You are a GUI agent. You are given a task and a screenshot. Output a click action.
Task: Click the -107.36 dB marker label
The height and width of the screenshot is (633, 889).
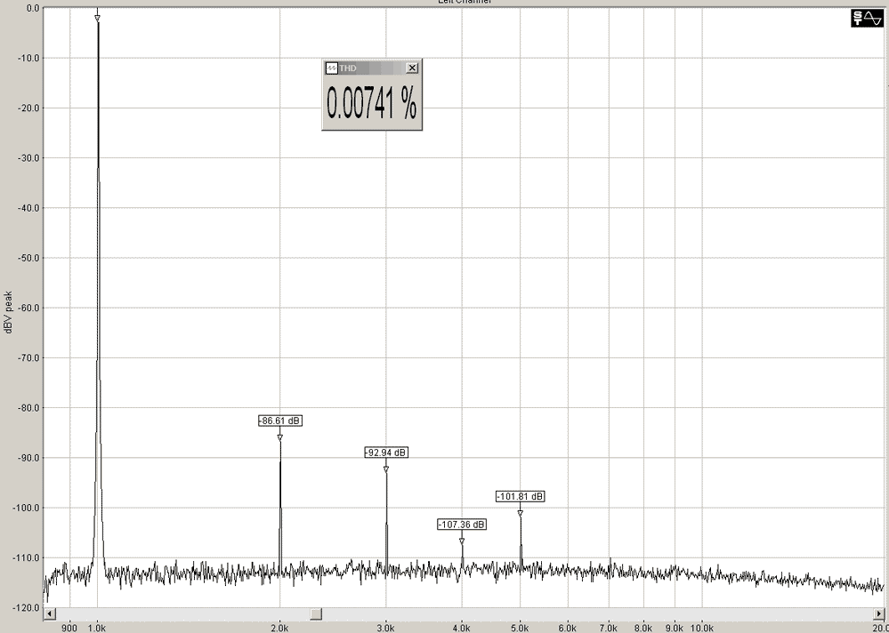462,525
